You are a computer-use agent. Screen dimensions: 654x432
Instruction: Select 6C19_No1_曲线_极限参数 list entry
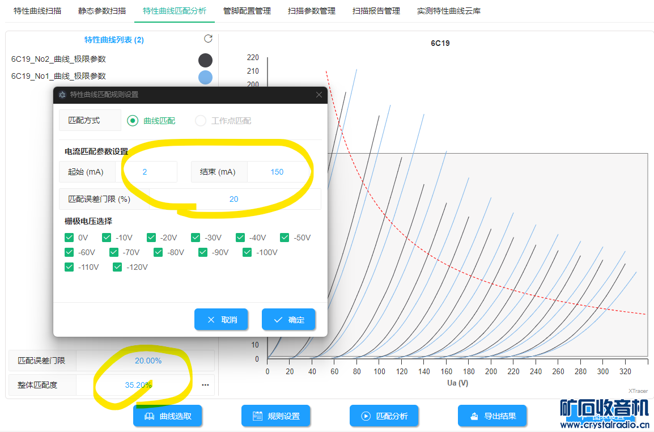[58, 77]
